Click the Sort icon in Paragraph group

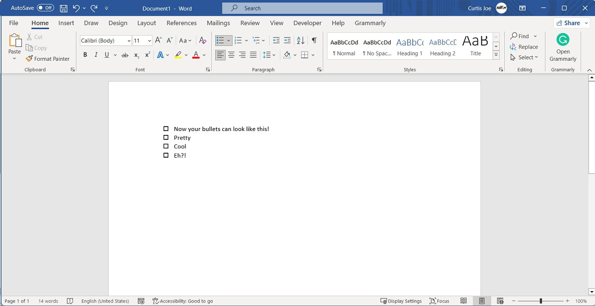(300, 41)
